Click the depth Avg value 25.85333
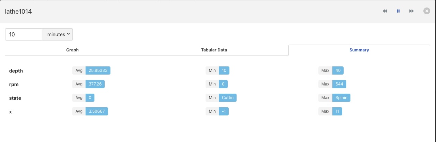The width and height of the screenshot is (436, 142). pos(98,70)
